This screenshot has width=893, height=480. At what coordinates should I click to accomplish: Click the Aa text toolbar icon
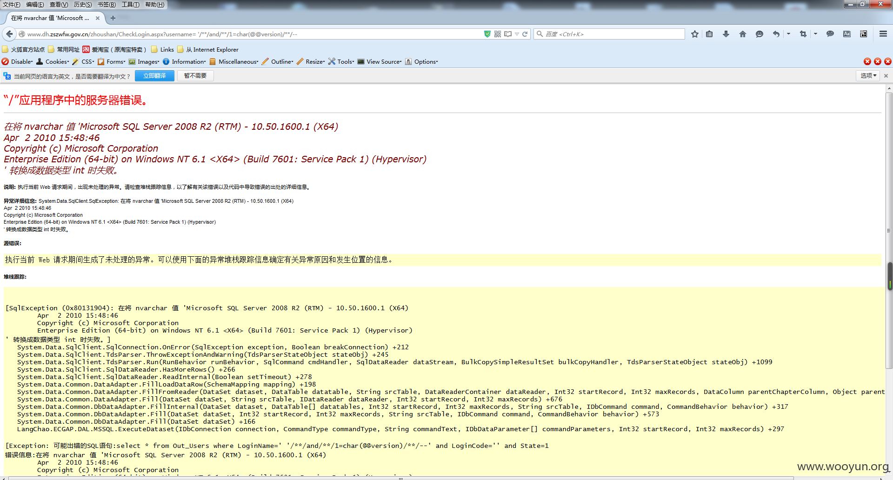847,34
